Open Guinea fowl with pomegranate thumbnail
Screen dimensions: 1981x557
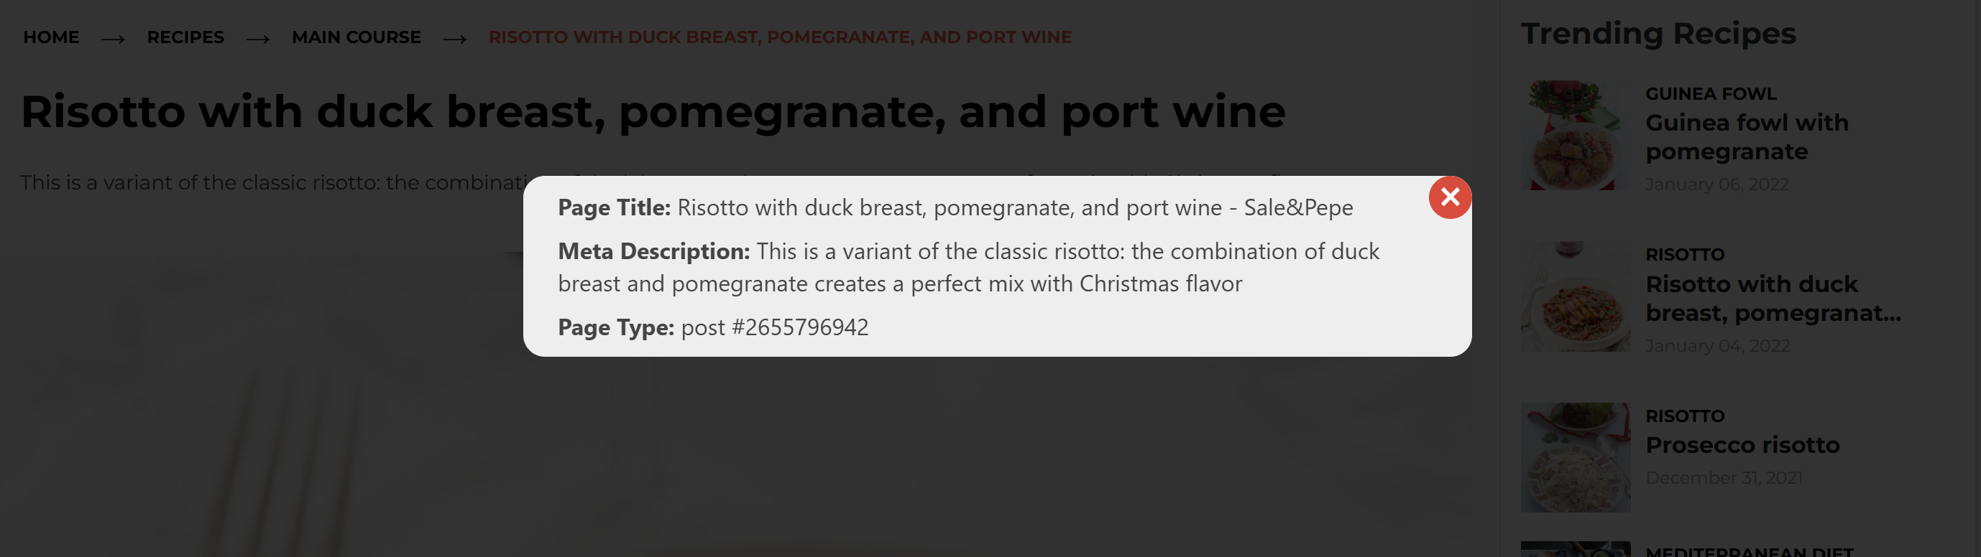(1575, 135)
